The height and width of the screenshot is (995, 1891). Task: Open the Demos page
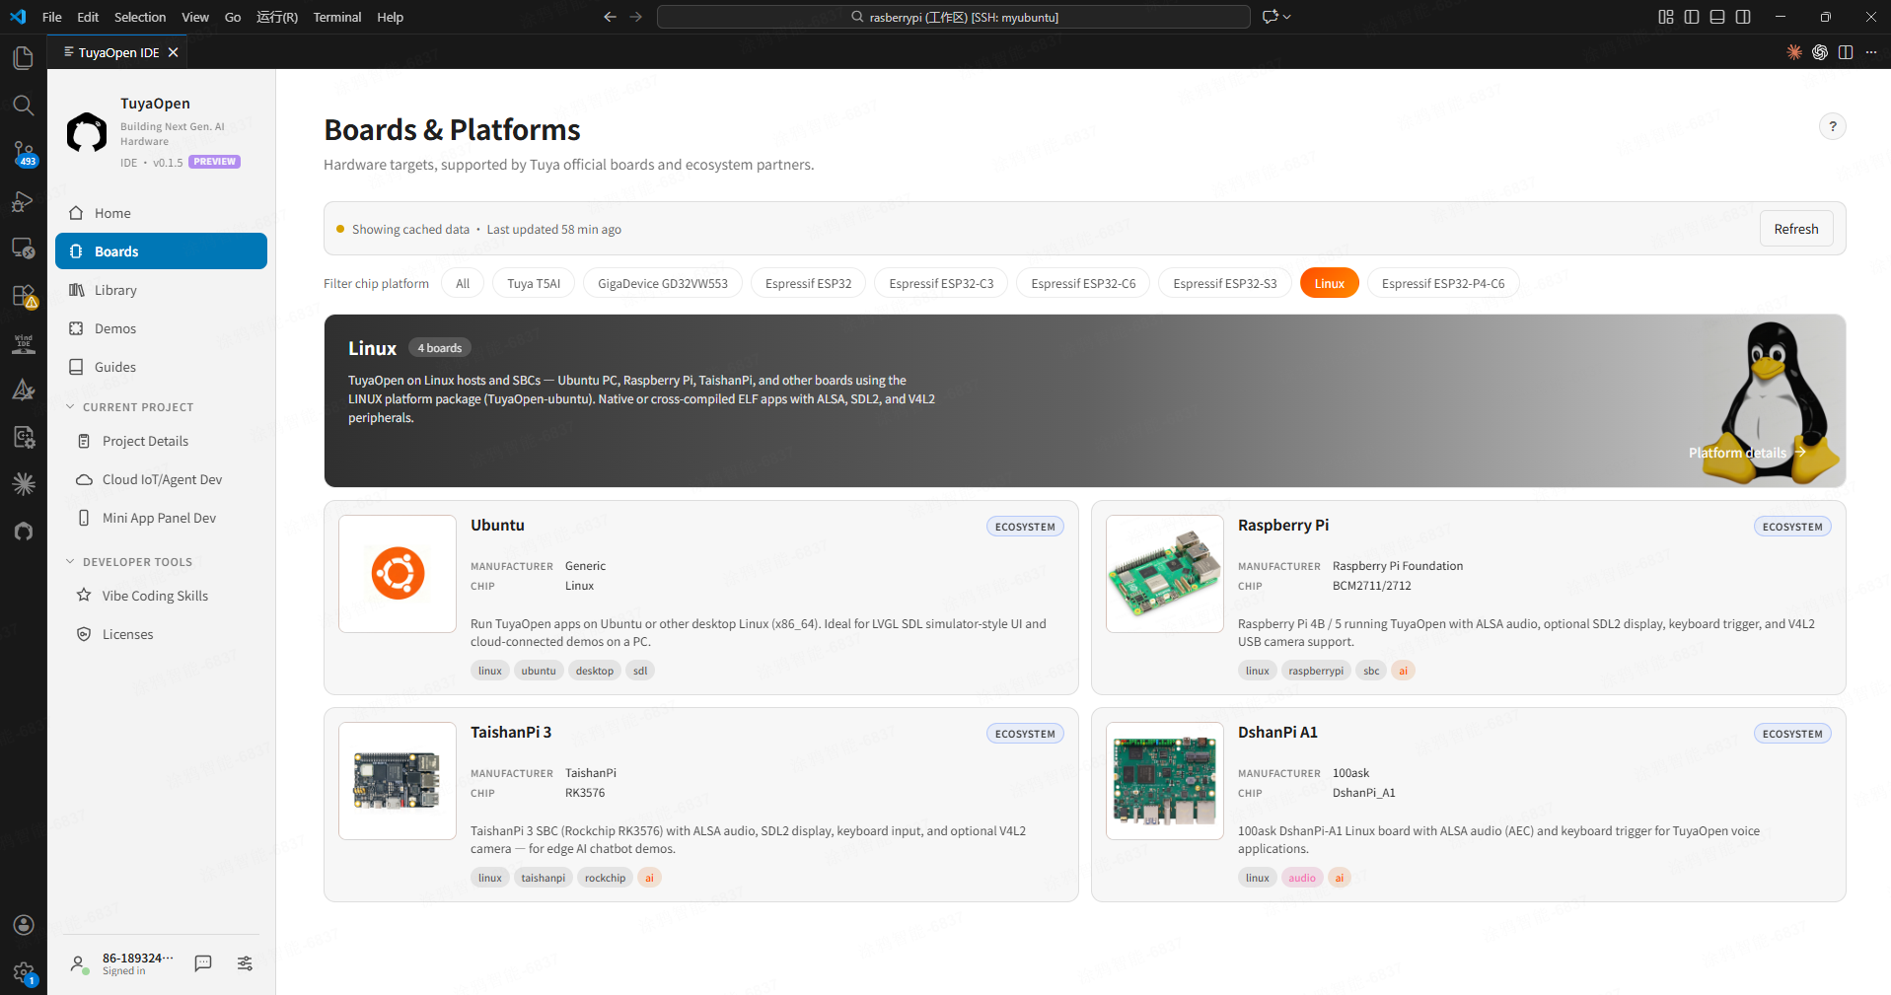click(162, 328)
